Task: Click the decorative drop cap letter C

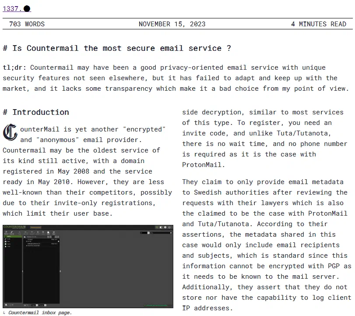Action: pos(10,132)
